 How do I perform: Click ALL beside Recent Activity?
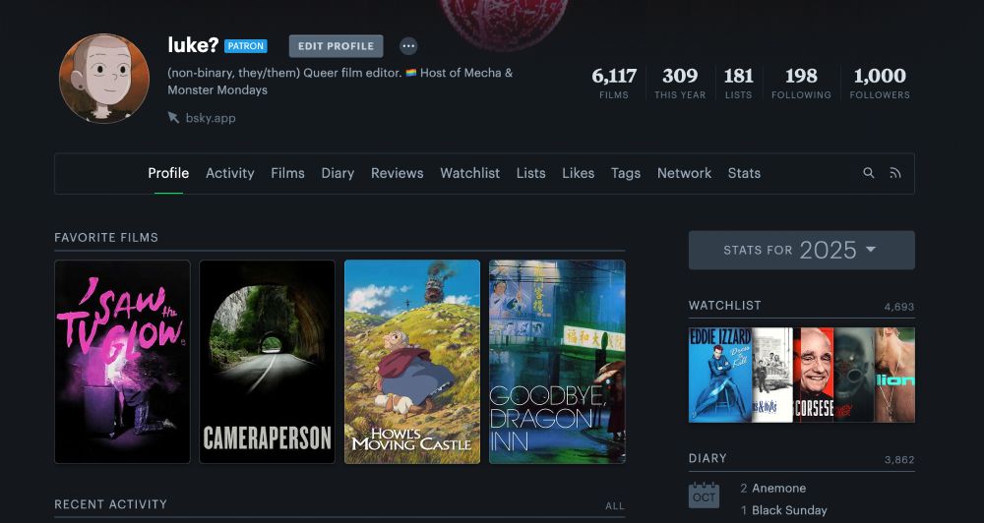[x=615, y=505]
